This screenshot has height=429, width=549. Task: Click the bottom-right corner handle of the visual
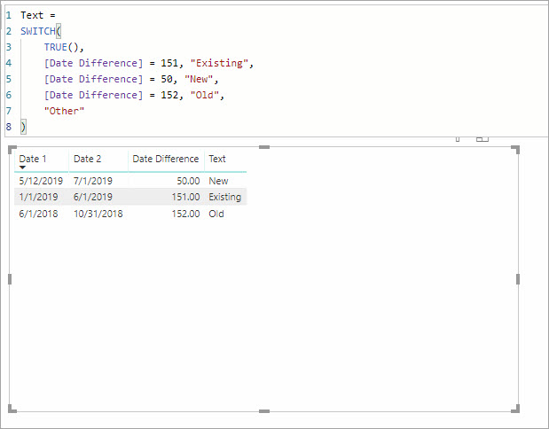[515, 409]
